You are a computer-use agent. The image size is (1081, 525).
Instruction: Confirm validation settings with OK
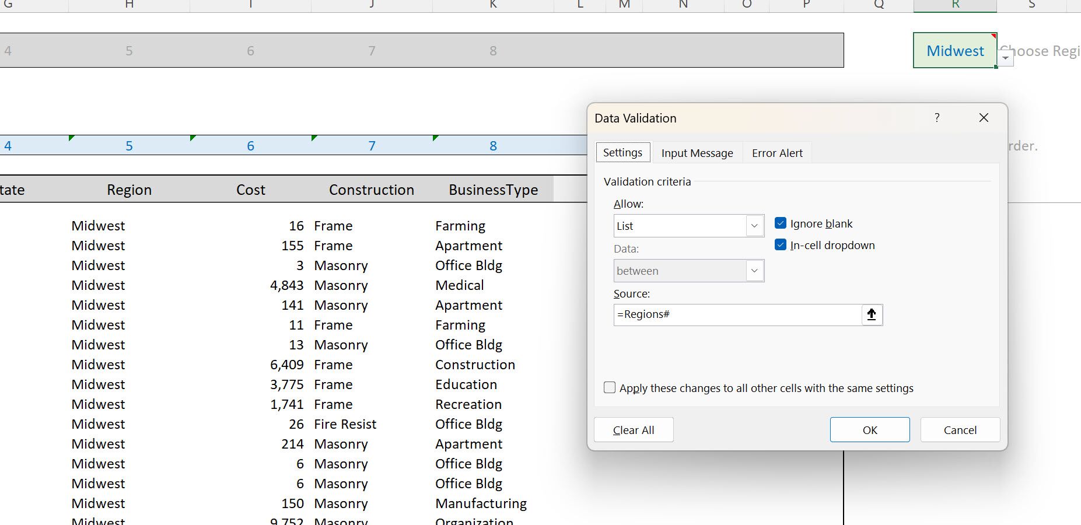pyautogui.click(x=869, y=429)
